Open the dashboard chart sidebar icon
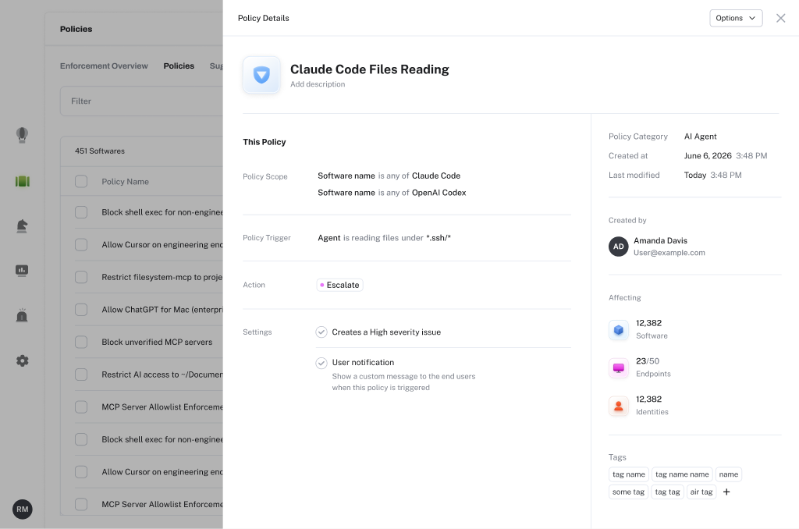This screenshot has width=799, height=529. [22, 271]
